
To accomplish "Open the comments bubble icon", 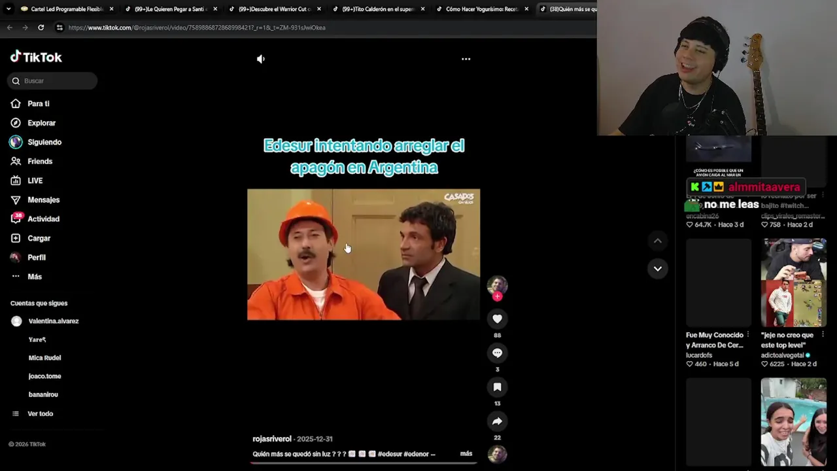I will 497,353.
